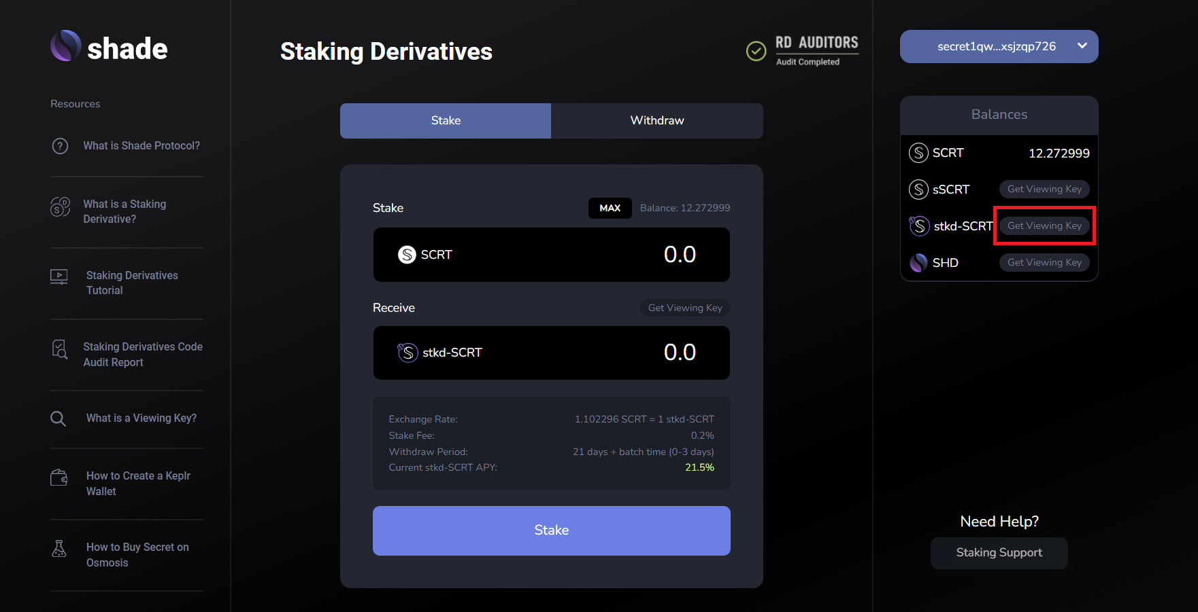The height and width of the screenshot is (612, 1198).
Task: Open How to Buy Secret on Osmosis link
Action: pyautogui.click(x=137, y=555)
